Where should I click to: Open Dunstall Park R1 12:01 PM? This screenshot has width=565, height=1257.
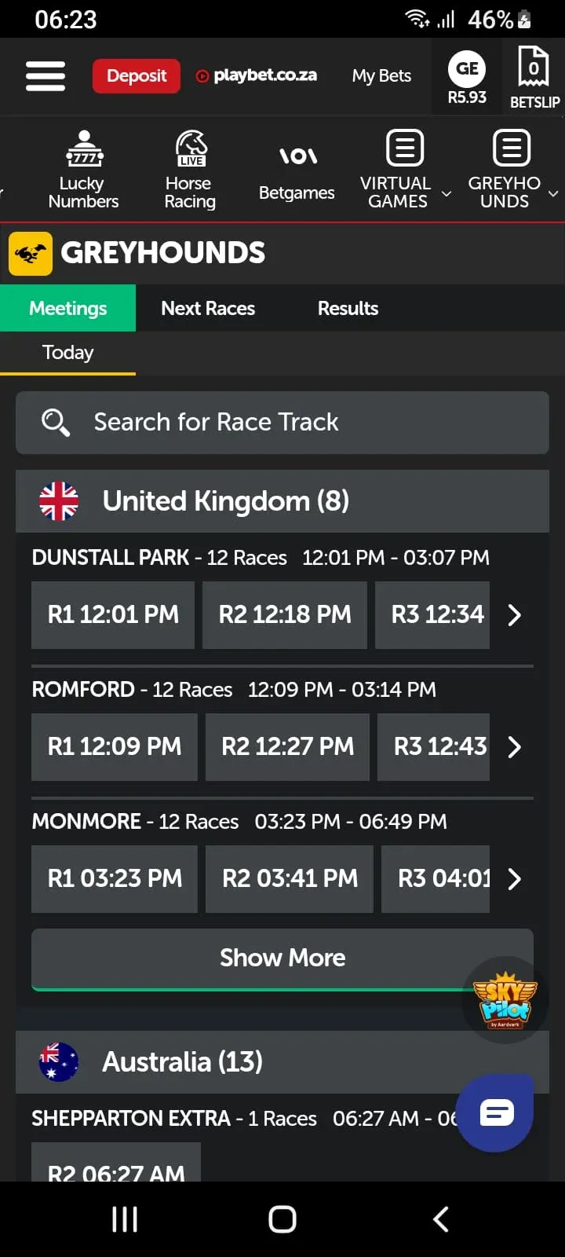[x=113, y=614]
